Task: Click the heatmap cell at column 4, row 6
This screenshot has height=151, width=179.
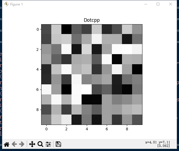Action: click(87, 89)
